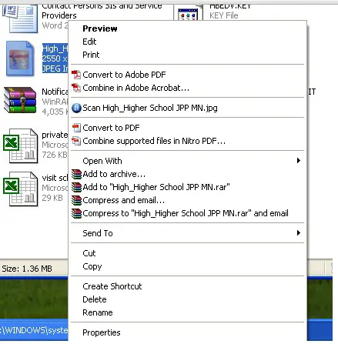Click the private file name label
This screenshot has height=344, width=338.
[x=55, y=135]
